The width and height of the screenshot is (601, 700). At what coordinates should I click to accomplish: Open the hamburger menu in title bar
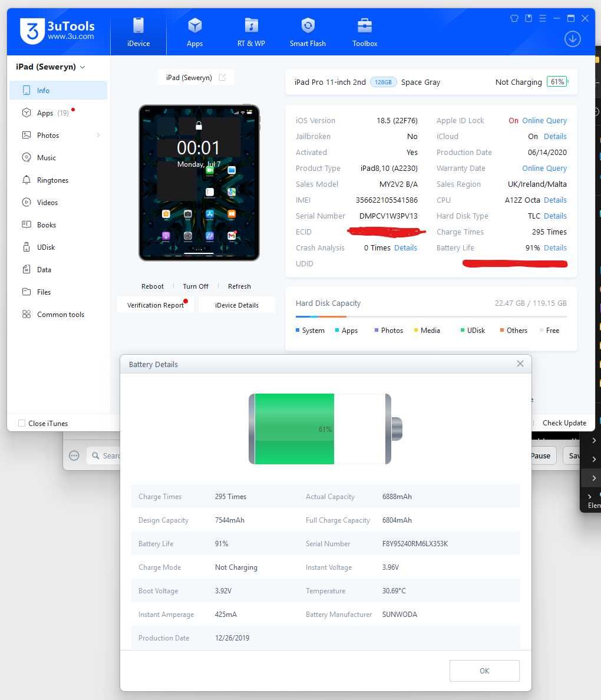pyautogui.click(x=543, y=18)
